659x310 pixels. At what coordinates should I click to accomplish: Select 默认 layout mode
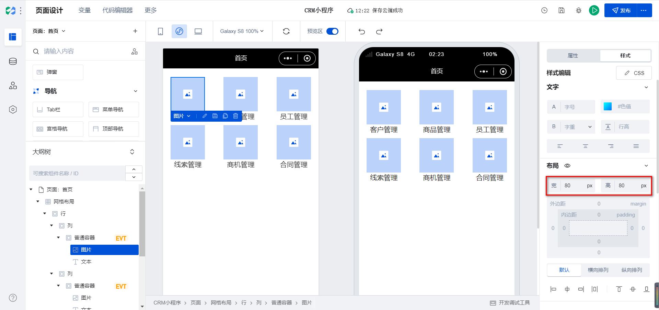click(x=564, y=270)
